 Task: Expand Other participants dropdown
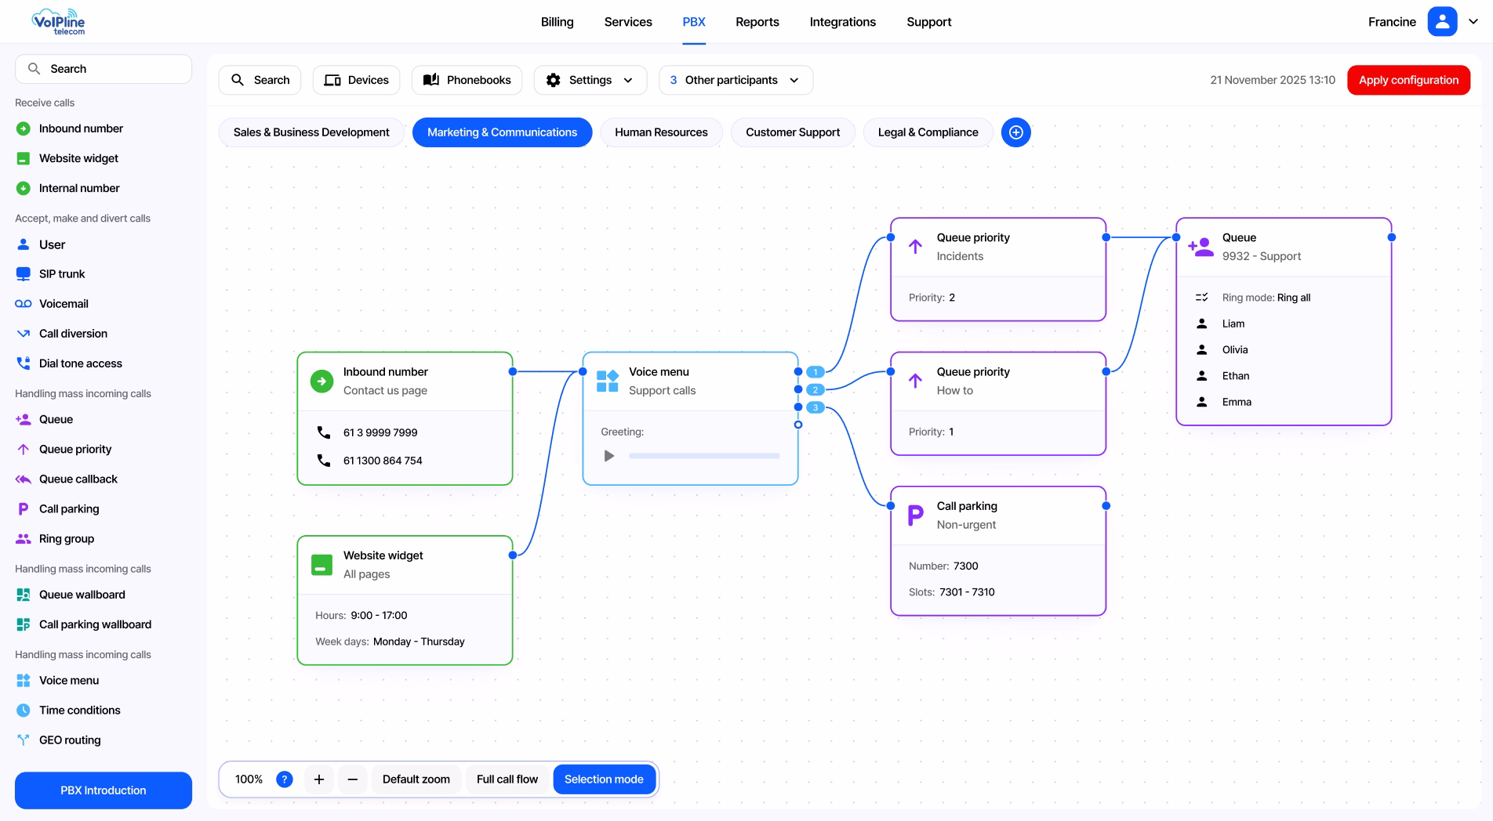[x=736, y=80]
